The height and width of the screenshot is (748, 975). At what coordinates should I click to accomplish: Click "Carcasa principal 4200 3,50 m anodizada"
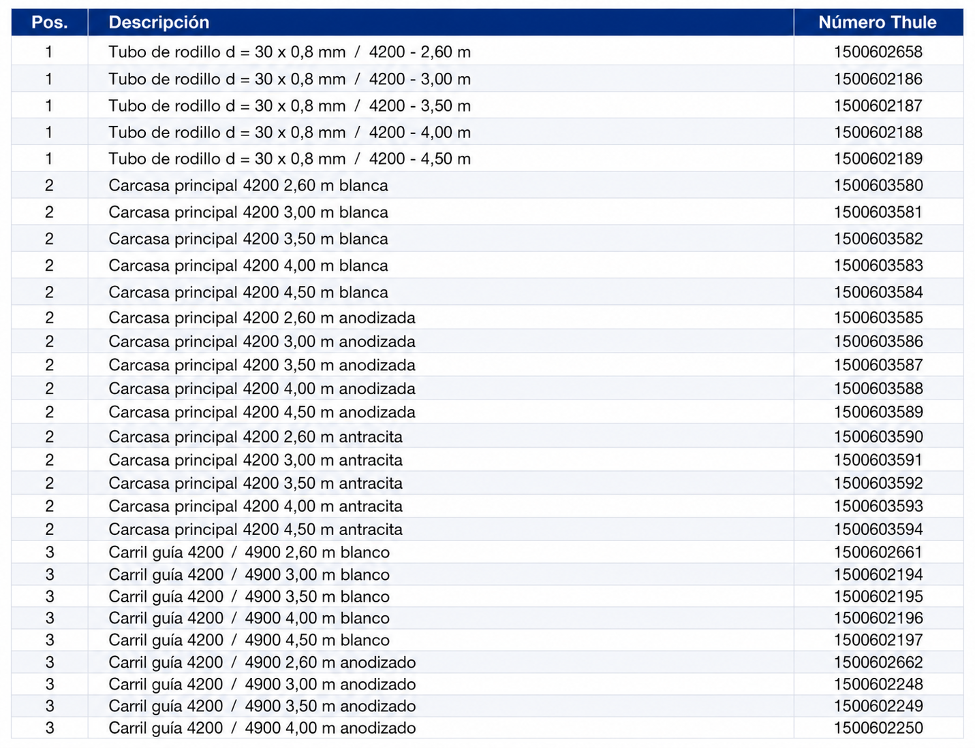click(x=262, y=365)
